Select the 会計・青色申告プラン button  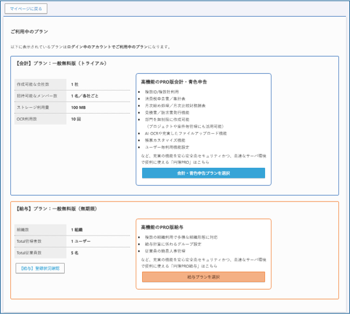[x=203, y=173]
